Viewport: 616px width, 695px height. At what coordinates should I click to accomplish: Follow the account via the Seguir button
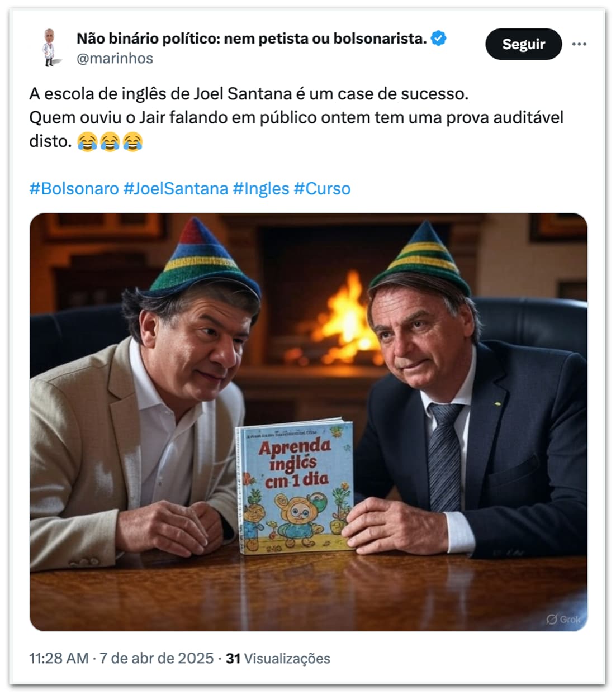coord(523,44)
